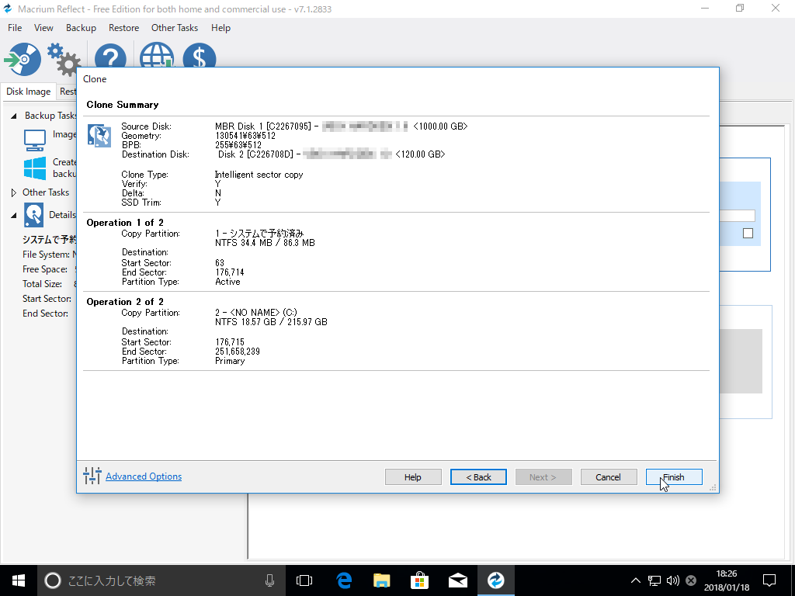
Task: Click the Details disk icon in sidebar
Action: 34,215
